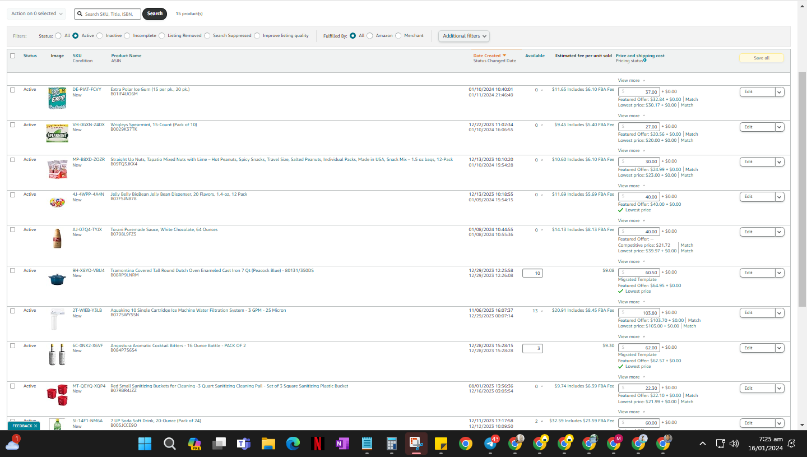Open the Feedback tab
This screenshot has height=457, width=807.
[23, 426]
